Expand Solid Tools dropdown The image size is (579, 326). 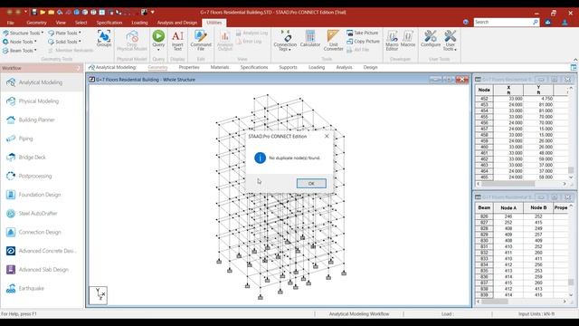tap(64, 42)
